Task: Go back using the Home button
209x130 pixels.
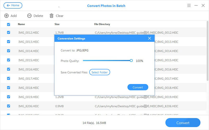Action: point(13,5)
